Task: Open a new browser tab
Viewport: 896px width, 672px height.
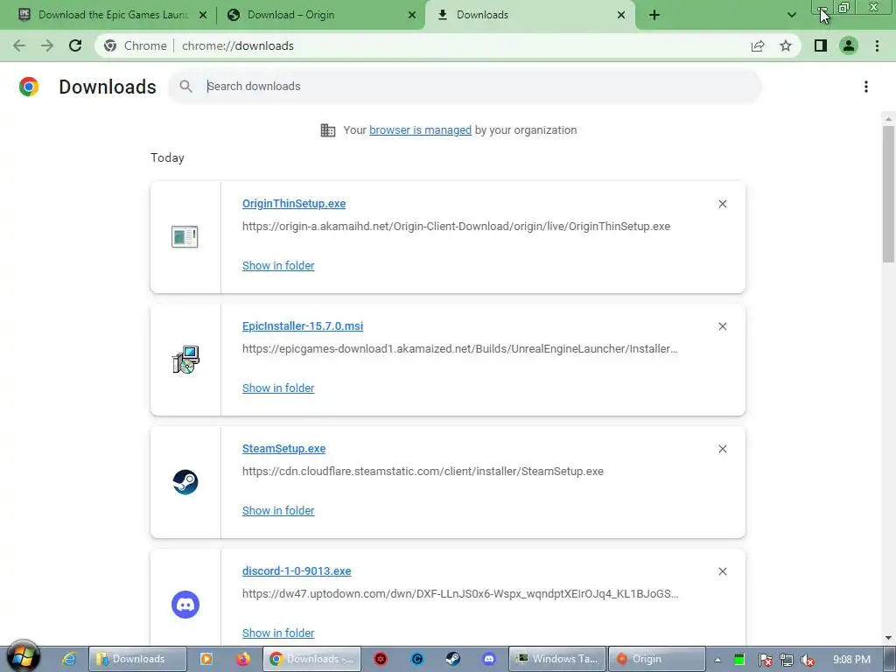Action: tap(654, 15)
